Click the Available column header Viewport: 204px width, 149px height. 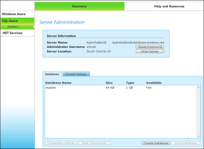pos(154,83)
